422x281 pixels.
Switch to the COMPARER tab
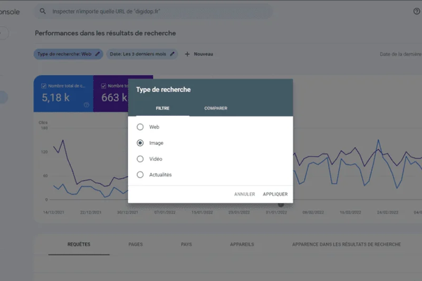tap(216, 108)
